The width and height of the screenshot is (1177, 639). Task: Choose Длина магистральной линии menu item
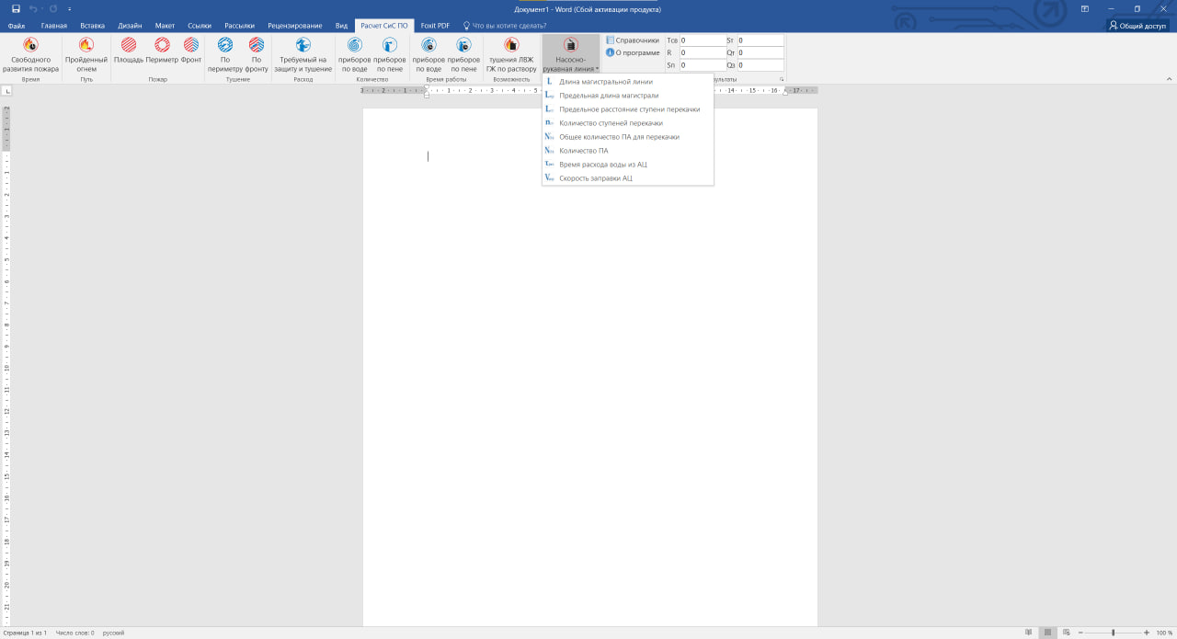click(605, 82)
